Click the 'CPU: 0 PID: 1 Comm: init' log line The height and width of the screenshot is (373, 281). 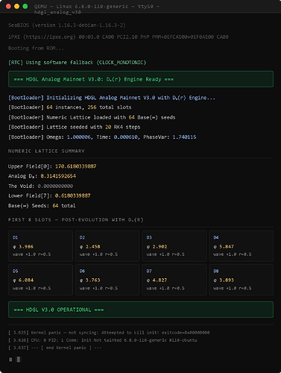click(x=103, y=340)
